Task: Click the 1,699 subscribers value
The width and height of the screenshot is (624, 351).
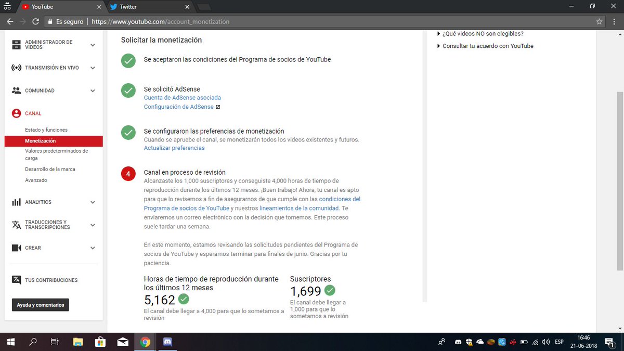Action: 306,291
